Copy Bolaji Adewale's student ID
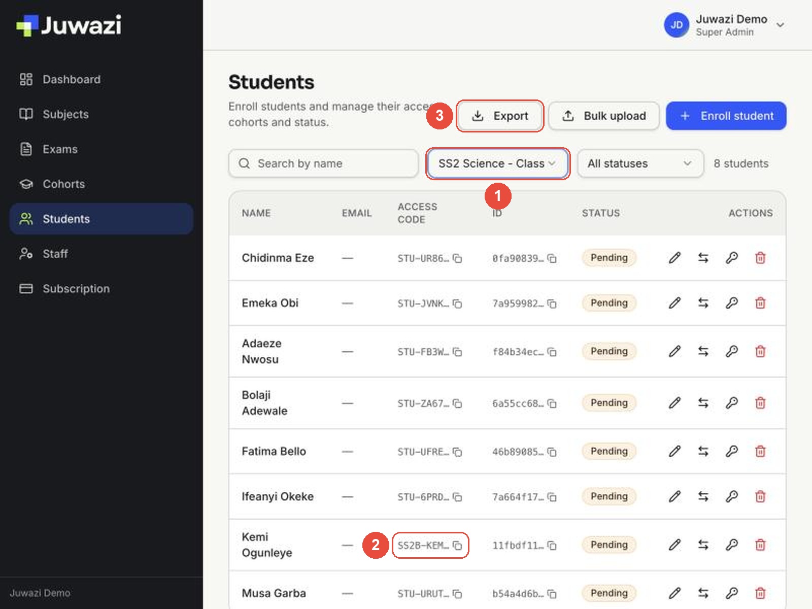Screen dimensions: 812x609 pos(552,403)
